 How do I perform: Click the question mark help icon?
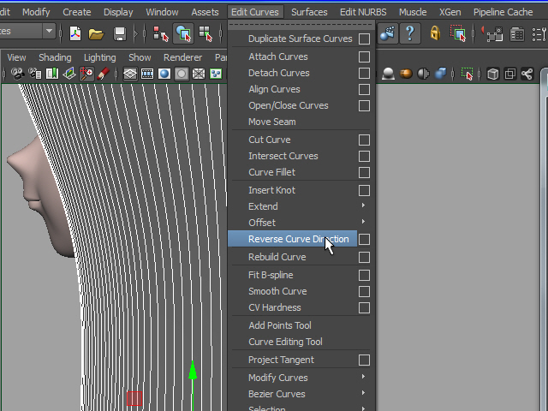point(410,33)
